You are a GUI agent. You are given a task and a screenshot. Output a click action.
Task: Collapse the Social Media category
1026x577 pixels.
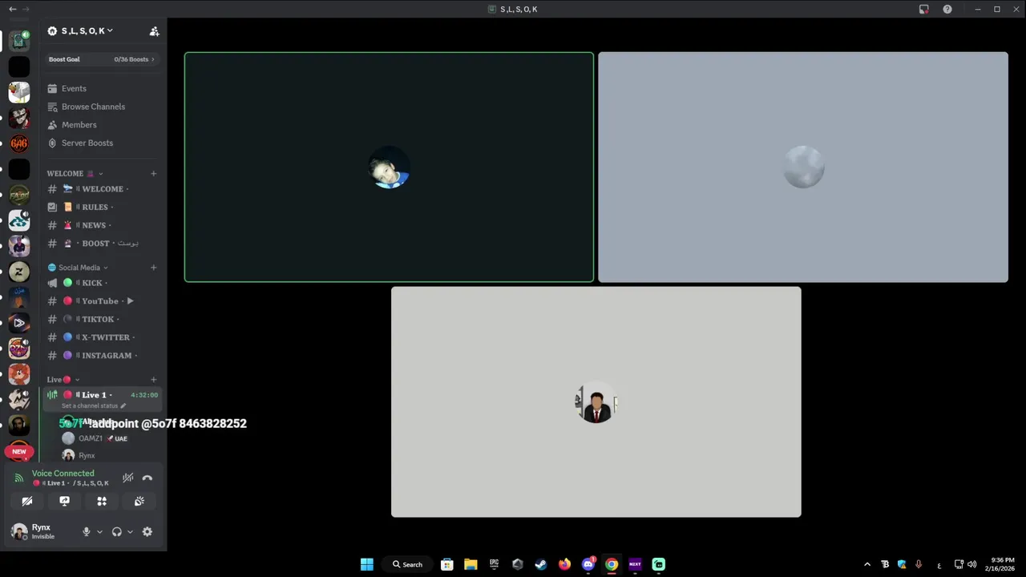(79, 268)
